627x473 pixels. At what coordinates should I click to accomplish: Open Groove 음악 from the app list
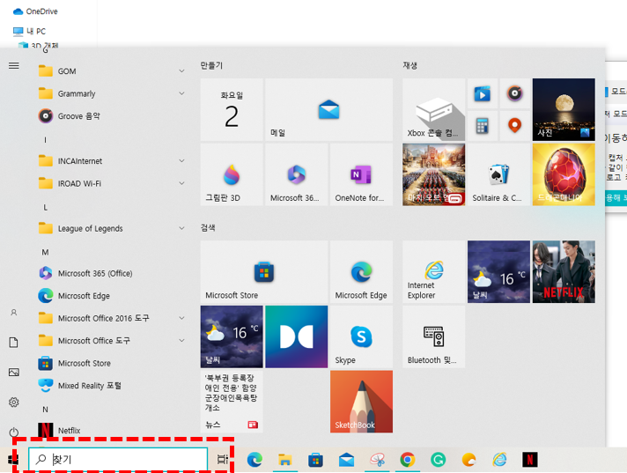pyautogui.click(x=110, y=116)
